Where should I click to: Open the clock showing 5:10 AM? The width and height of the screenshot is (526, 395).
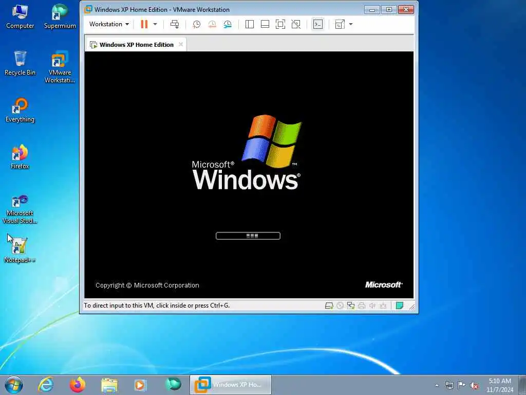pos(500,385)
